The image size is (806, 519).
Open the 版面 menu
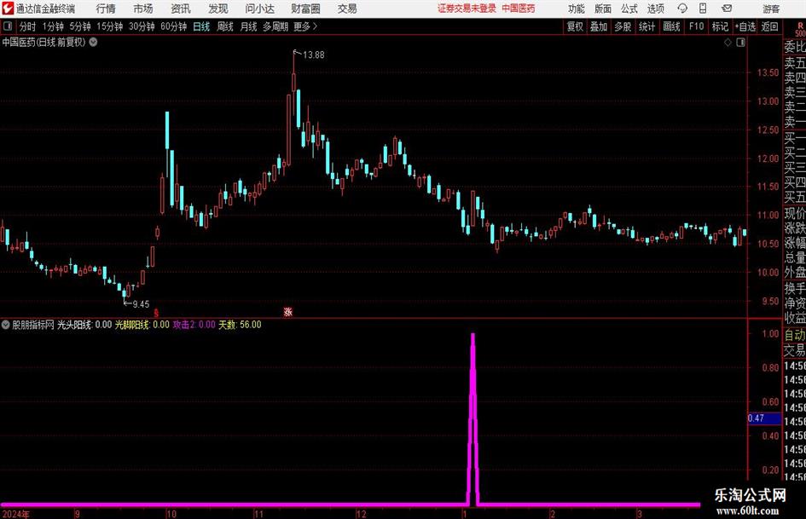pyautogui.click(x=602, y=9)
